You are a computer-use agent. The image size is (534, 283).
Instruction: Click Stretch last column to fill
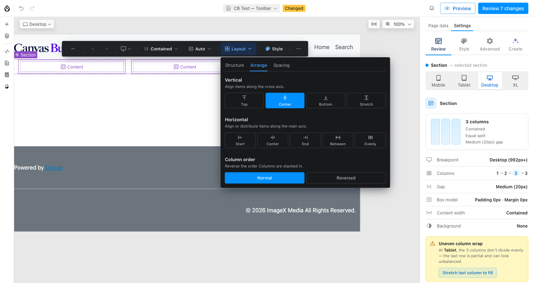[x=468, y=273]
